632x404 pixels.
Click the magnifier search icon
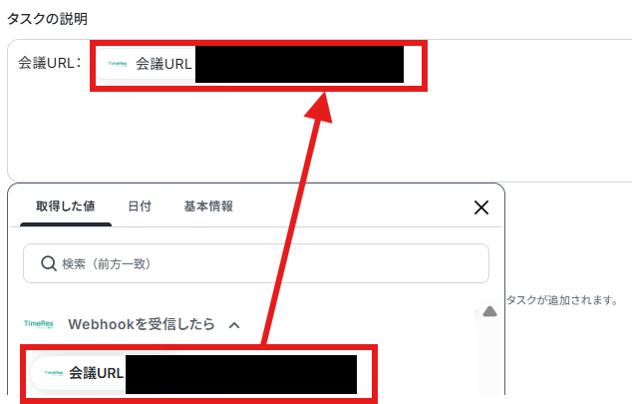point(49,263)
